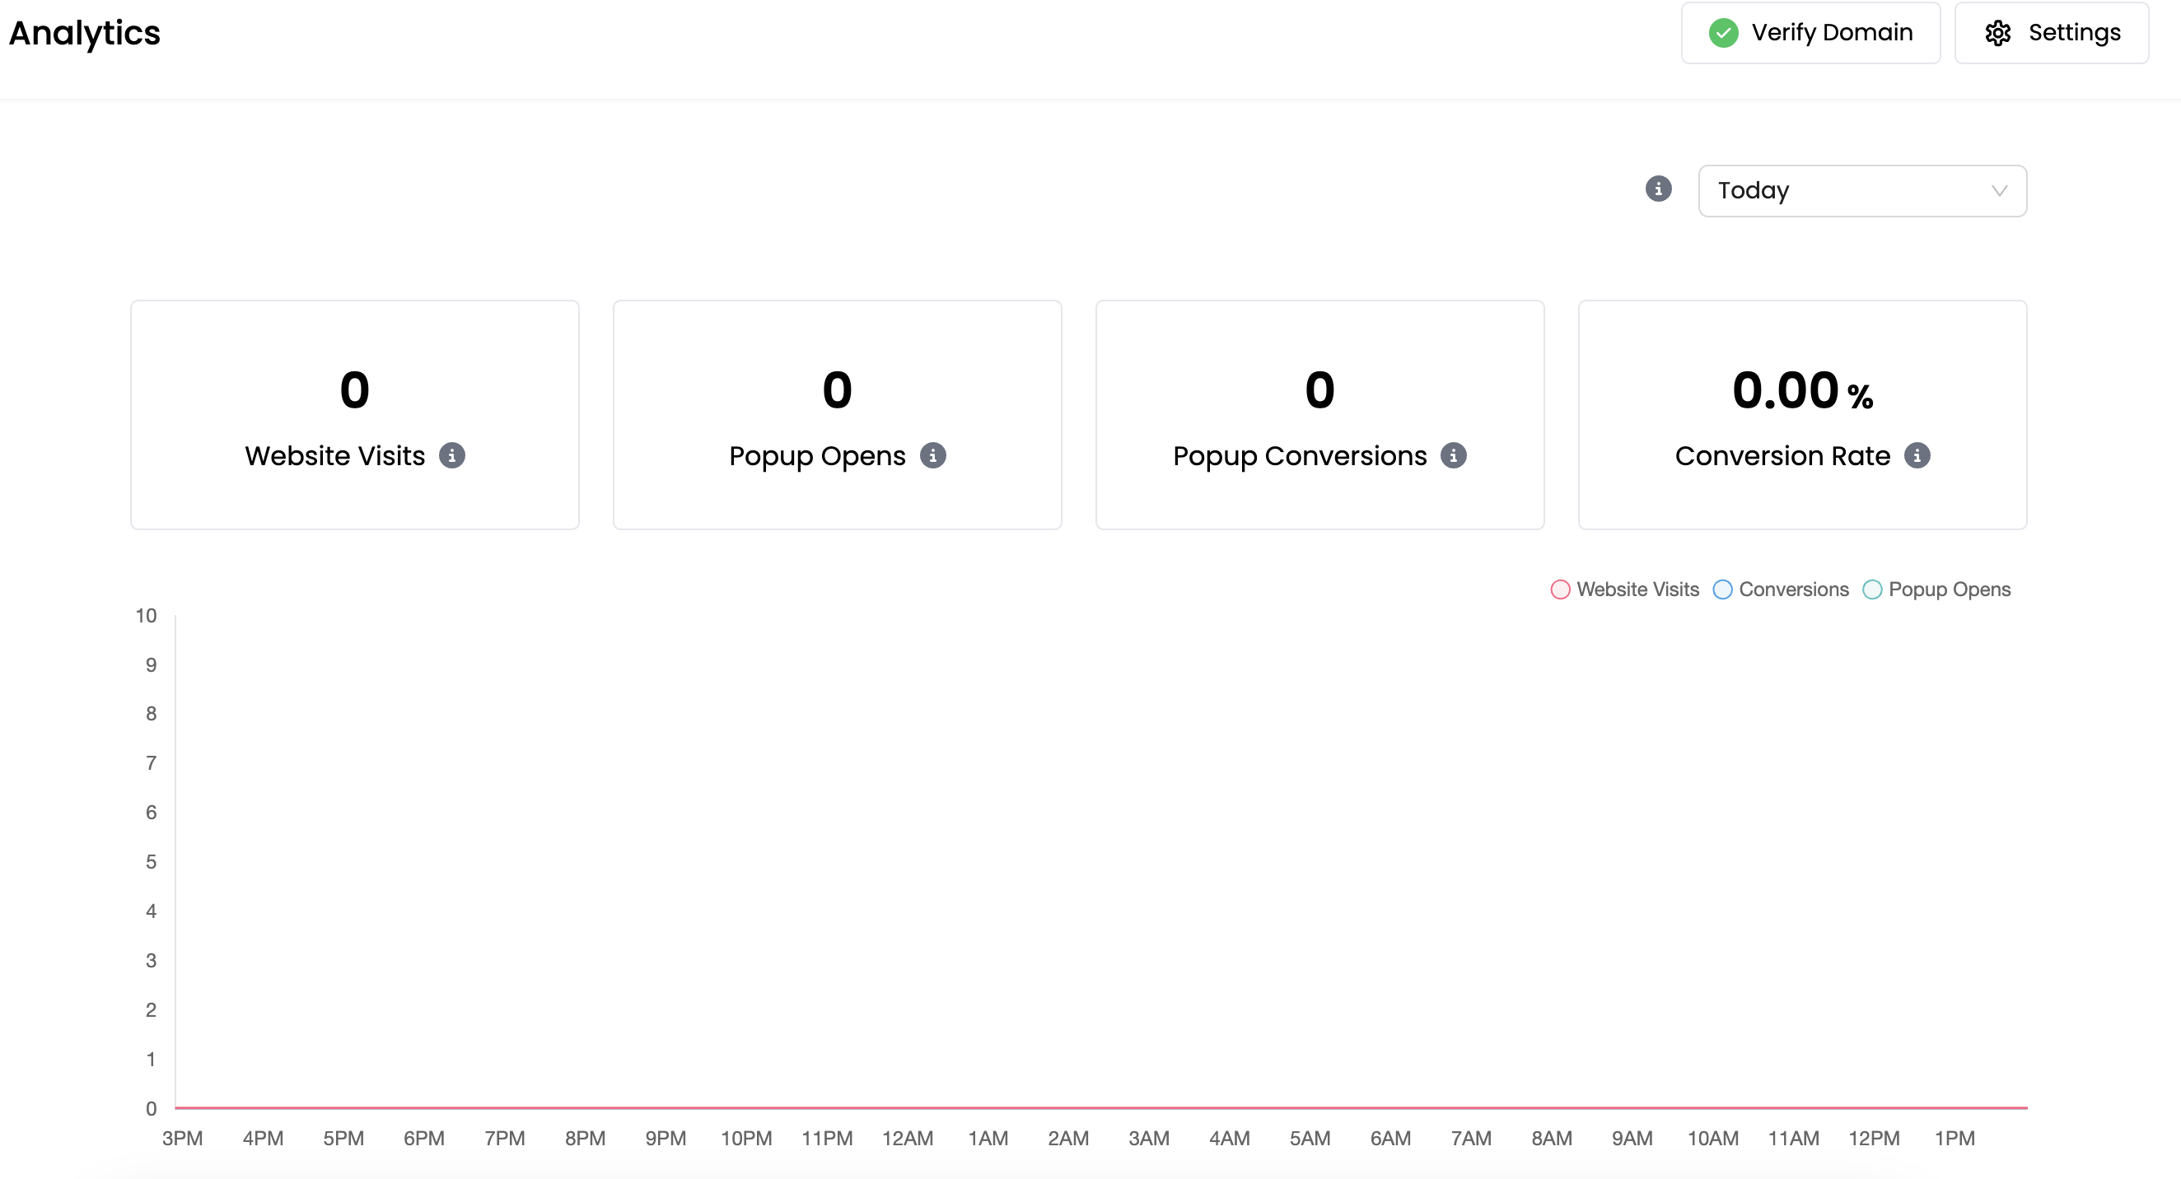Click the chevron arrow in the Today dropdown

click(x=1999, y=191)
